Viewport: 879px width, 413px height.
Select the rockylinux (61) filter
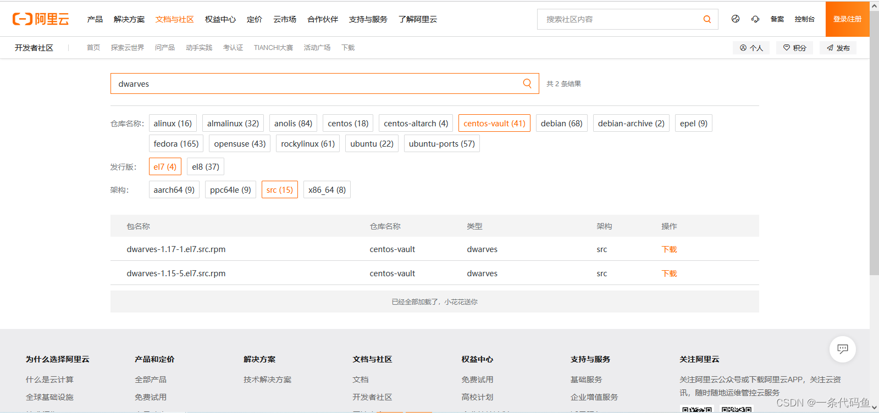[308, 143]
